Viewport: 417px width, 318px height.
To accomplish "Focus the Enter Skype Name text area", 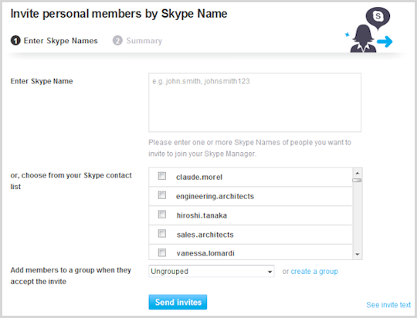I will [x=255, y=103].
